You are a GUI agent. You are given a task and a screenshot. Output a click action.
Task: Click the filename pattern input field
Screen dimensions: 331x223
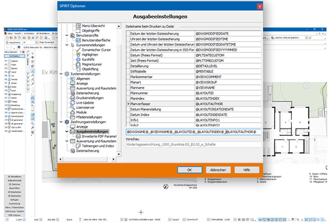193,131
